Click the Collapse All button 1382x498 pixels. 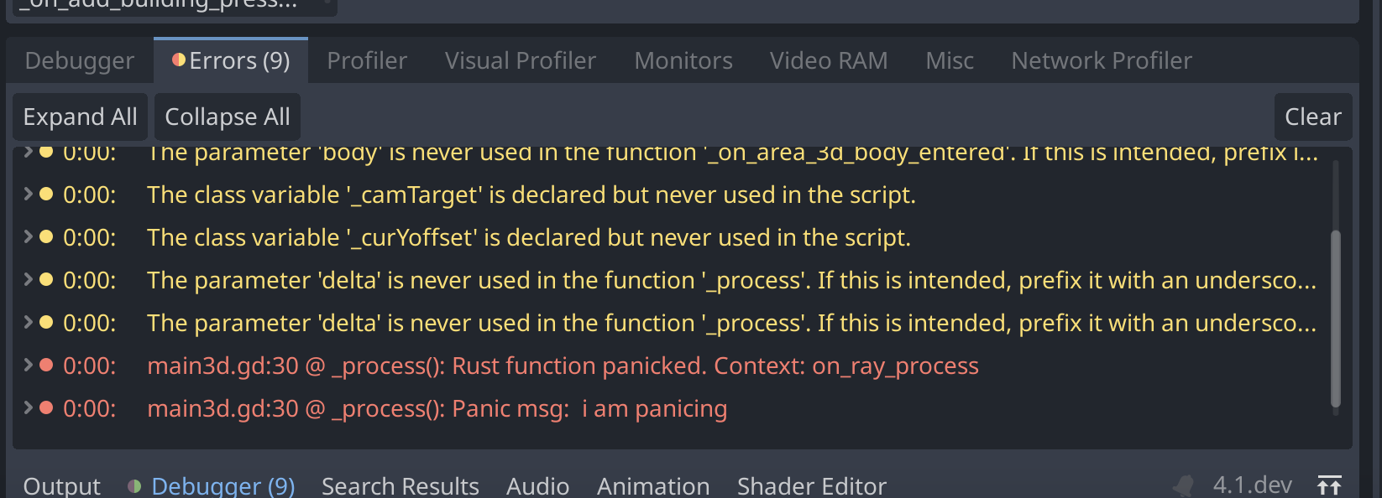tap(227, 116)
